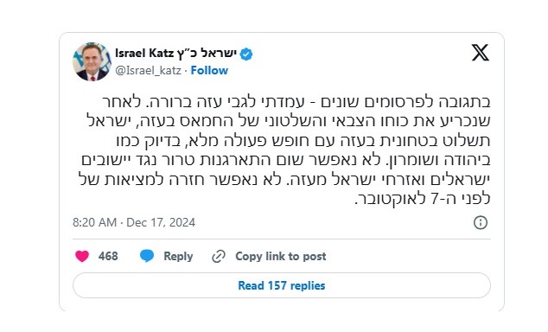Open Read 157 replies button
Screen dimensions: 548x332
[282, 285]
